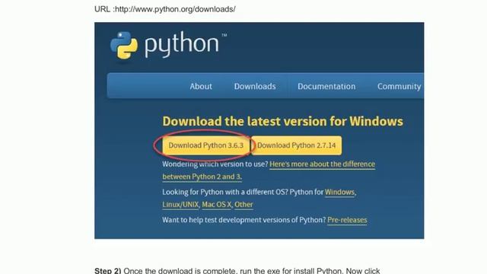Click the 'Wondering which version to use?' text

[215, 164]
